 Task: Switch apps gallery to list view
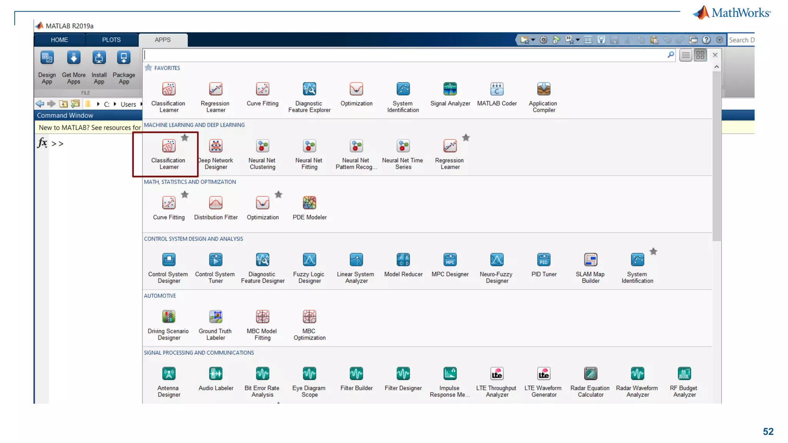point(685,55)
